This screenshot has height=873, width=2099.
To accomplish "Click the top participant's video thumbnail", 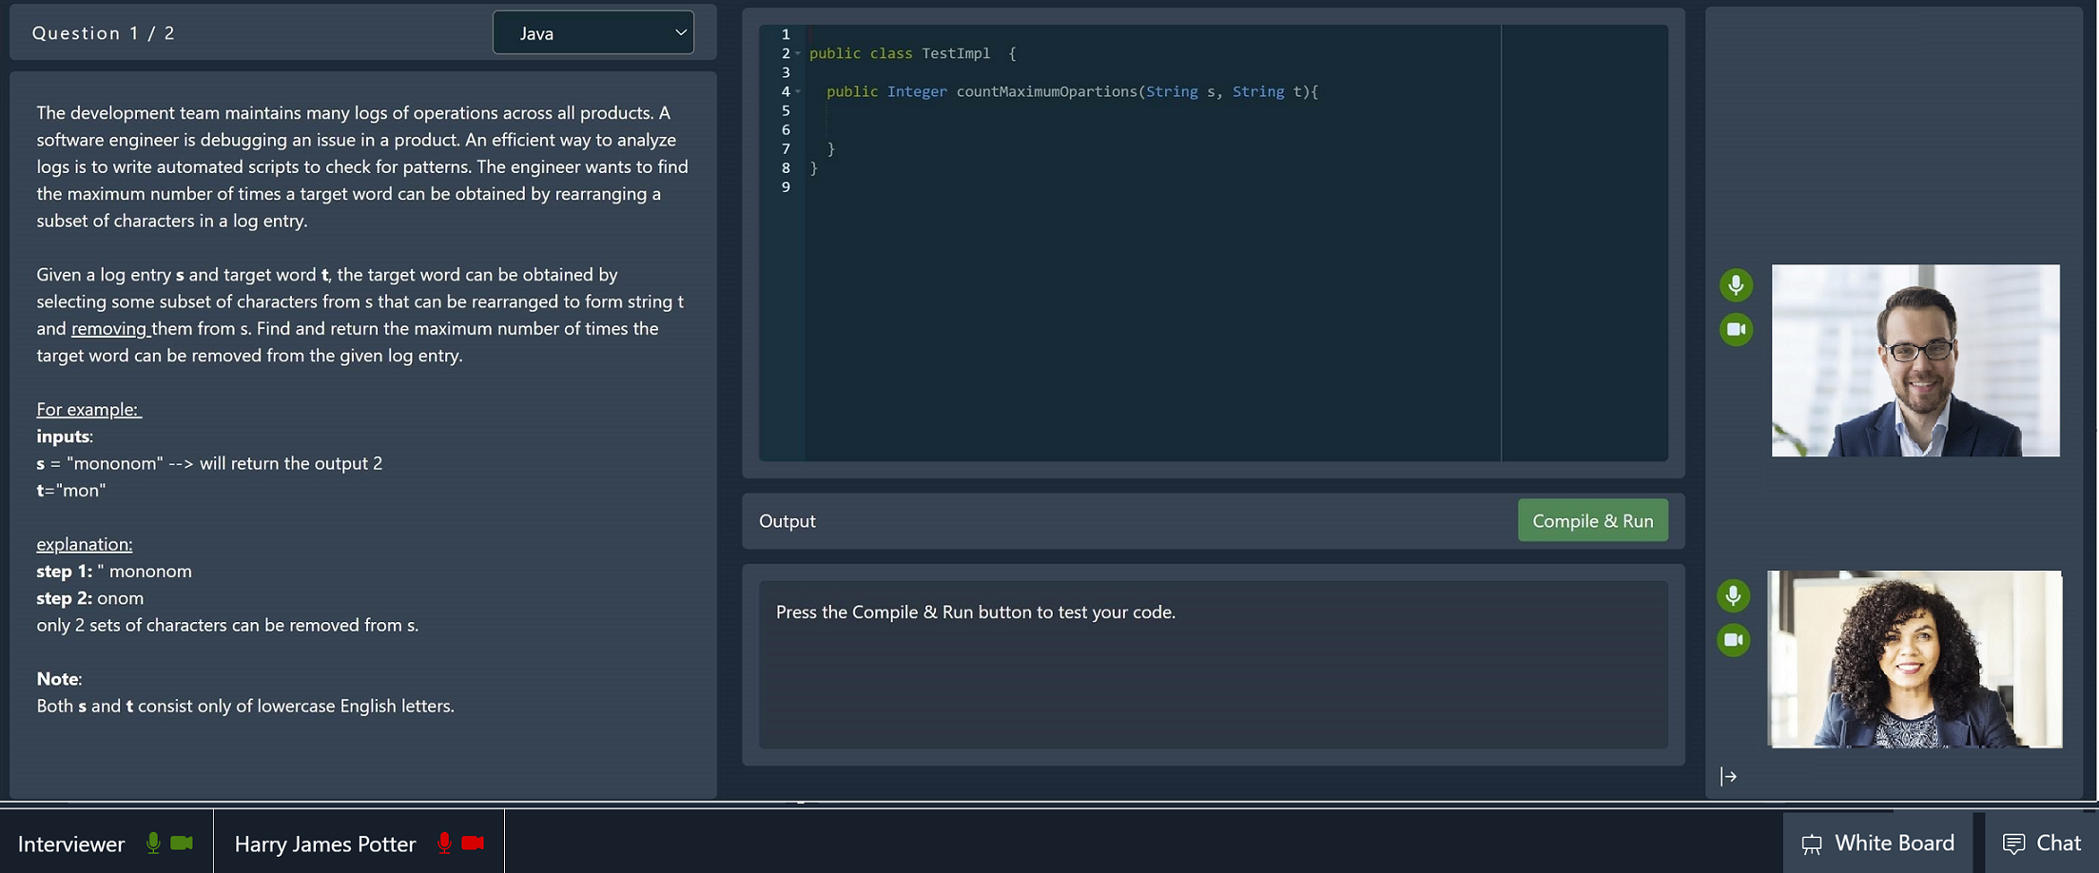I will click(x=1914, y=360).
